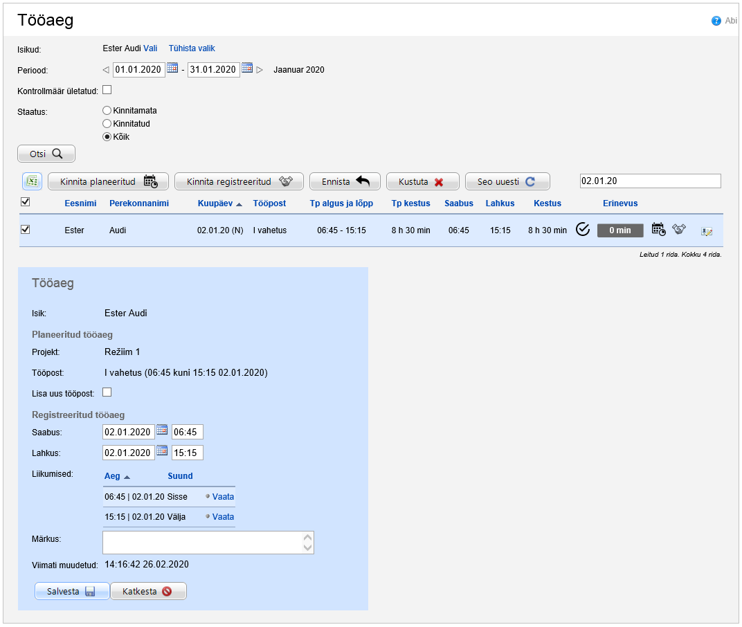
Task: Sort the table by Perekonnanimi column header
Action: (x=139, y=203)
